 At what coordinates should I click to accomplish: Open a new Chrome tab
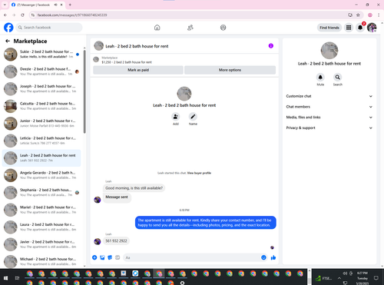[x=70, y=5]
